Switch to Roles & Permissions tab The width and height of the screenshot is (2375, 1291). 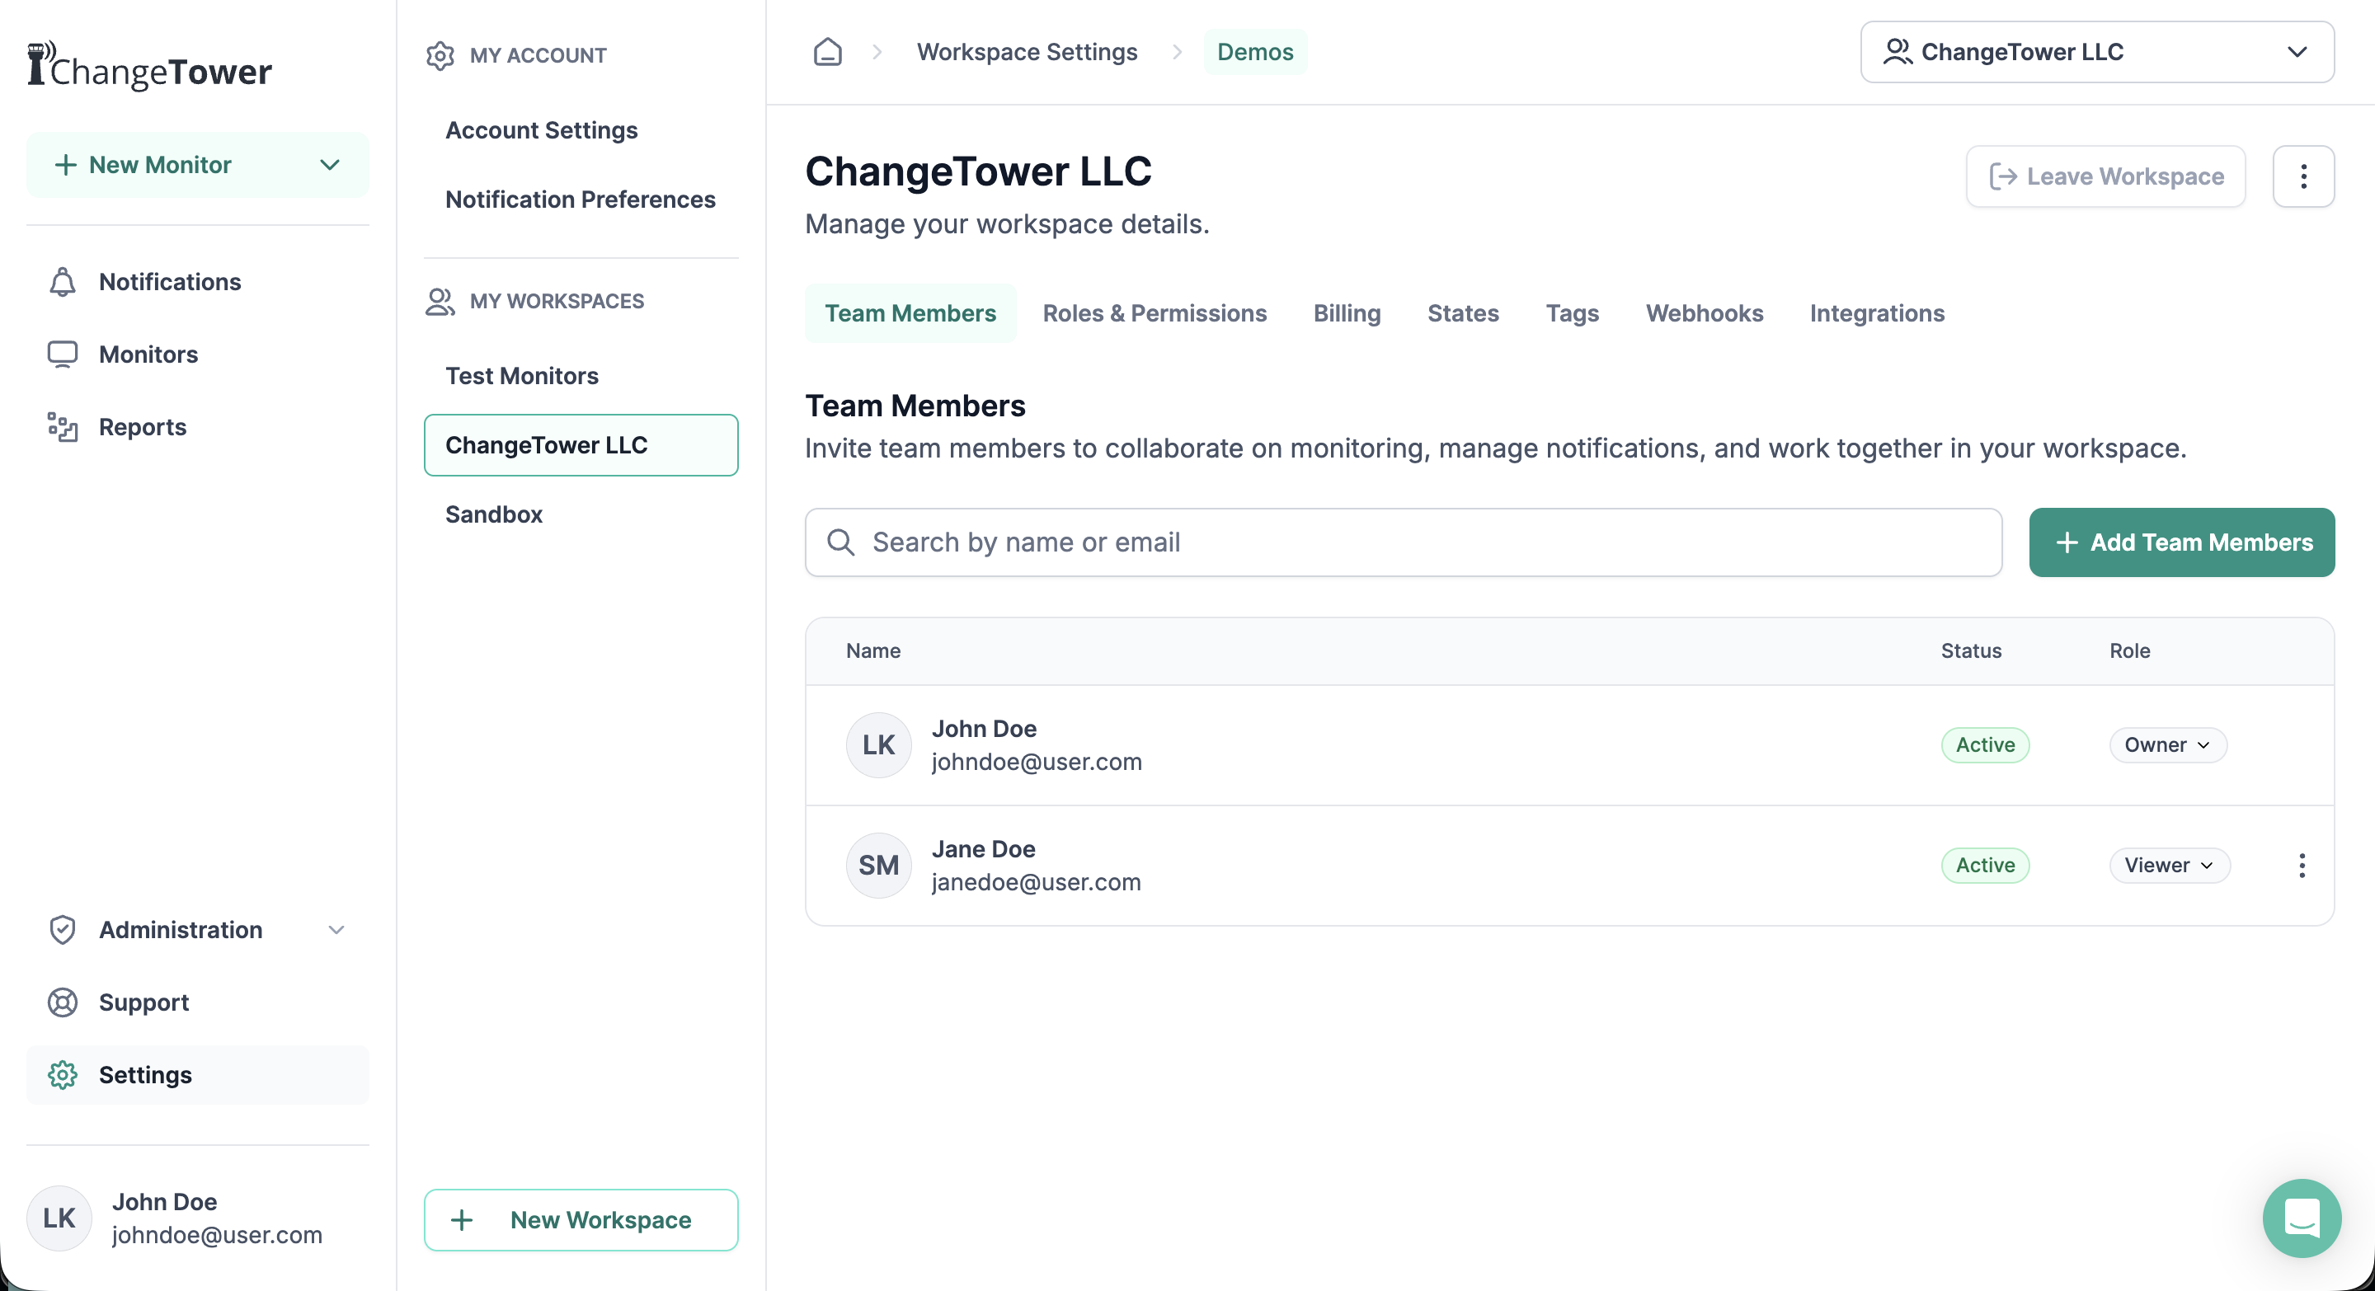coord(1155,313)
